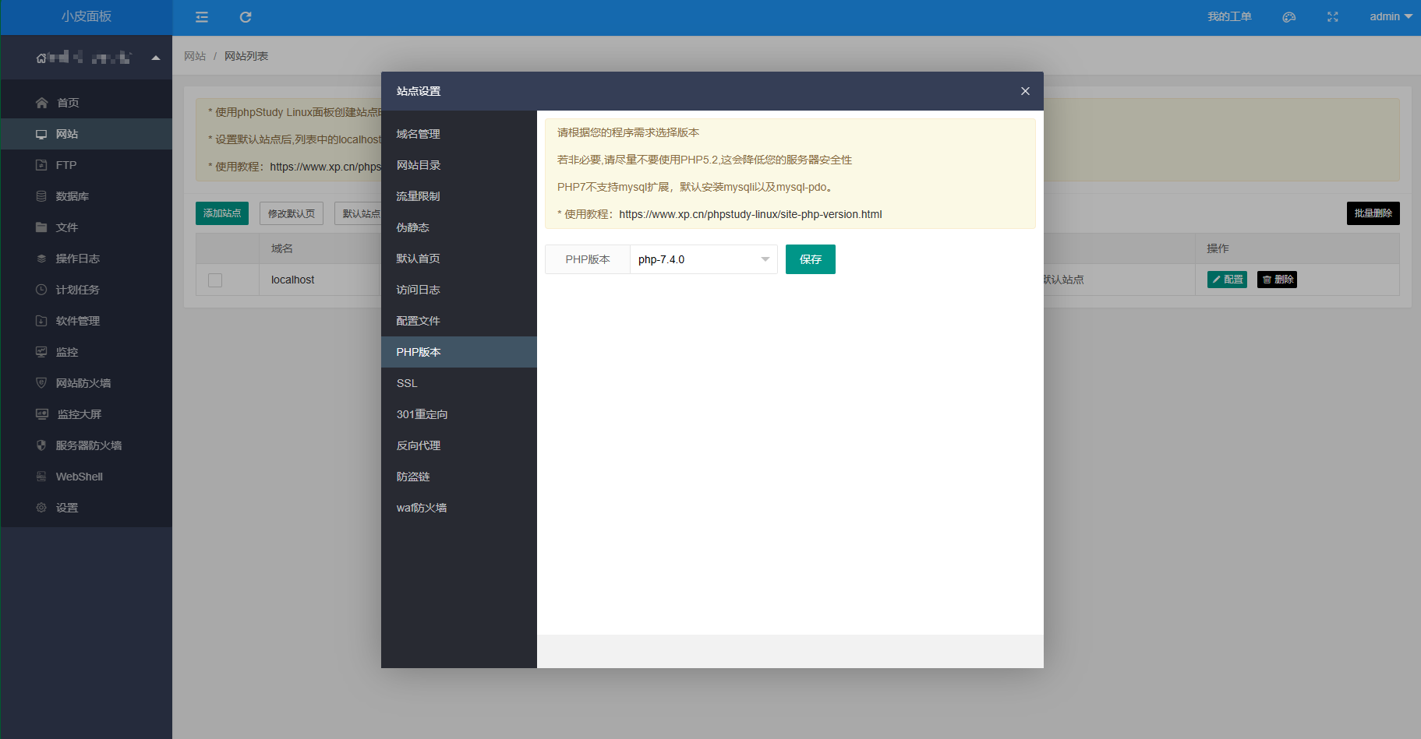Image resolution: width=1421 pixels, height=739 pixels.
Task: Click the 保存 button to save PHP version
Action: tap(810, 259)
